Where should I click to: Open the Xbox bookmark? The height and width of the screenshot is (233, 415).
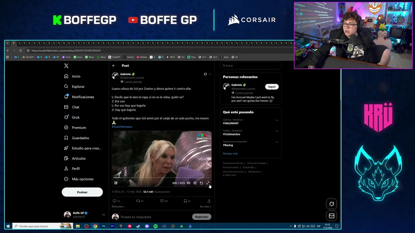click(x=101, y=57)
